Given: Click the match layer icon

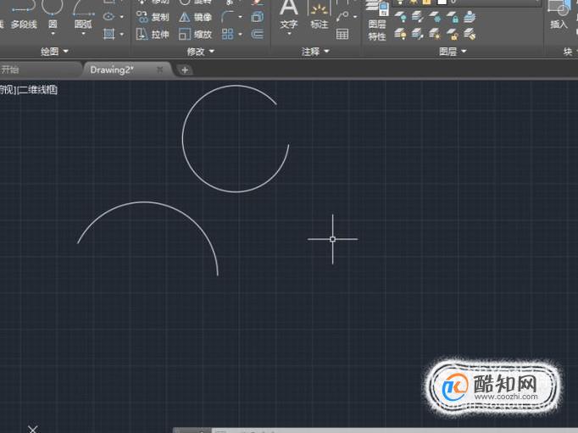Looking at the screenshot, I should click(470, 34).
